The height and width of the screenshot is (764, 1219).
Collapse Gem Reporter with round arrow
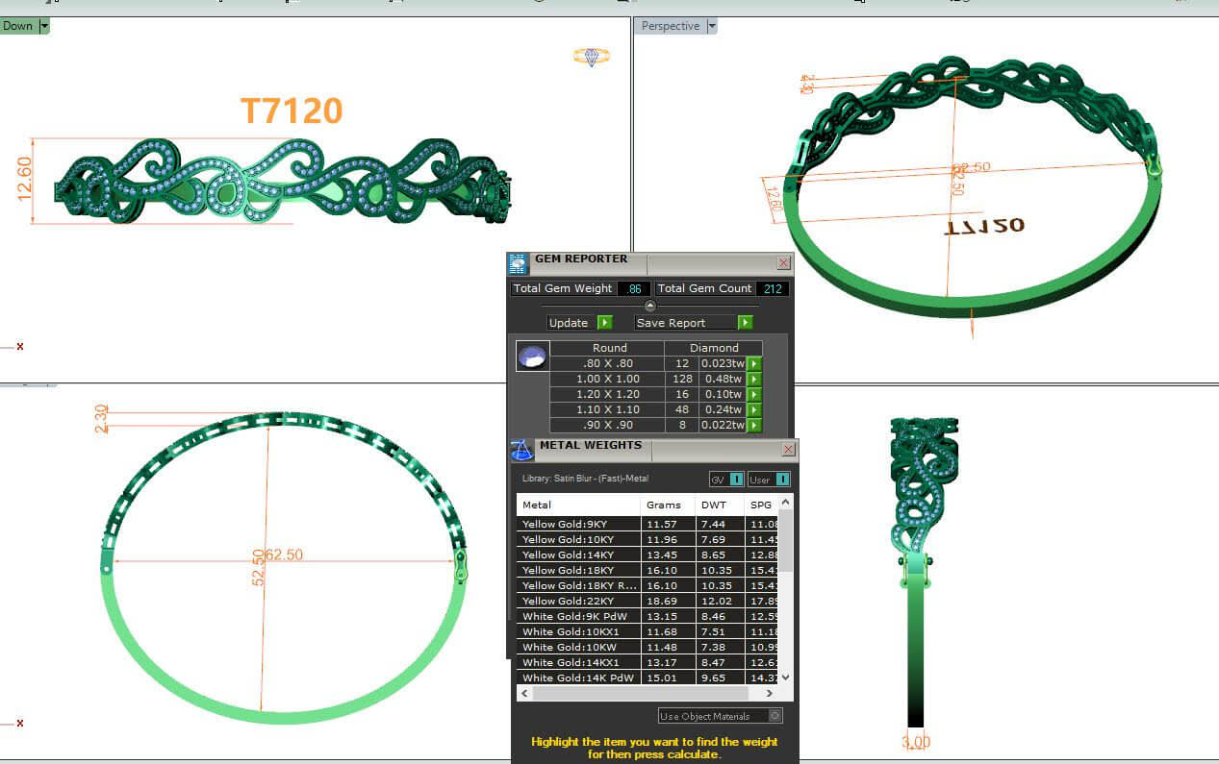click(x=649, y=306)
